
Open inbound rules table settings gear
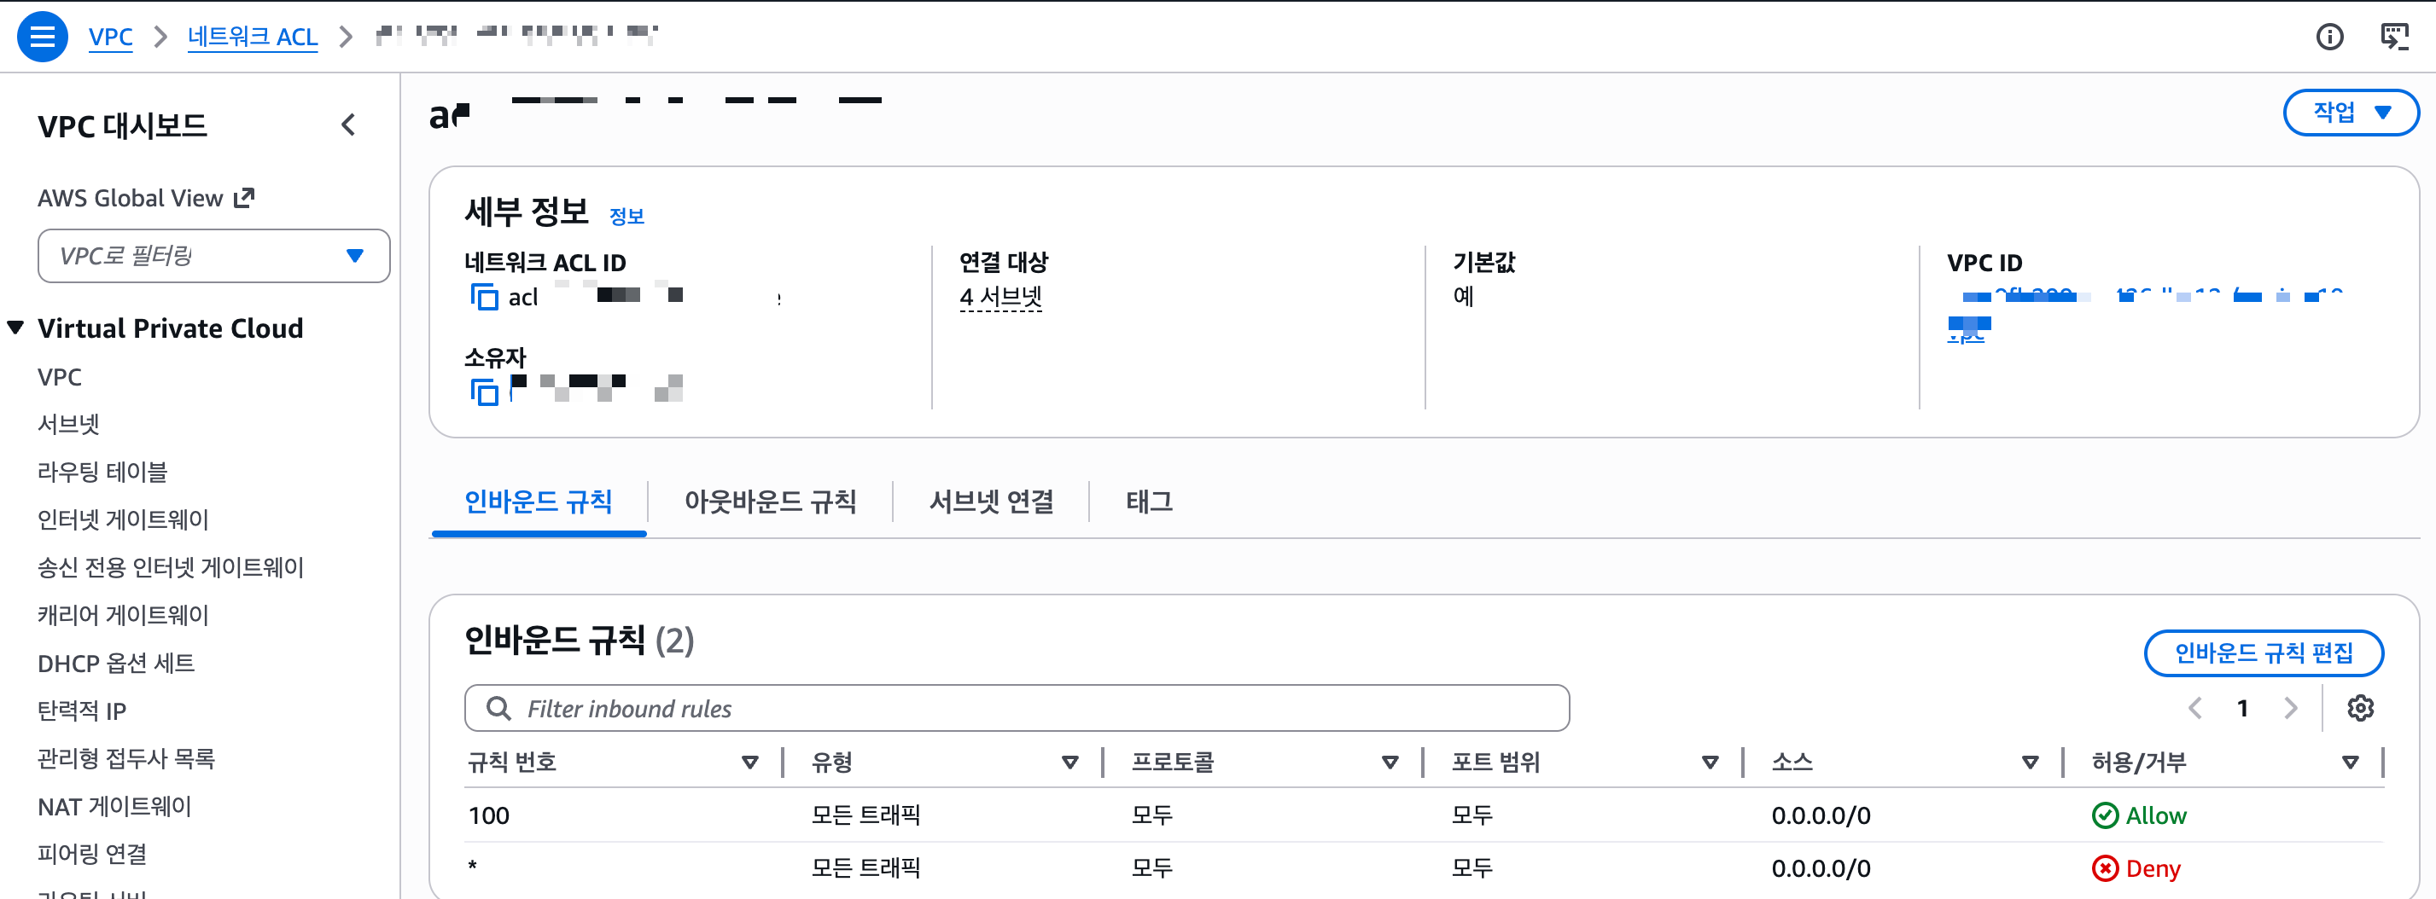point(2360,708)
